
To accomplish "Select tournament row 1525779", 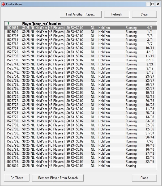I will point(81,117).
